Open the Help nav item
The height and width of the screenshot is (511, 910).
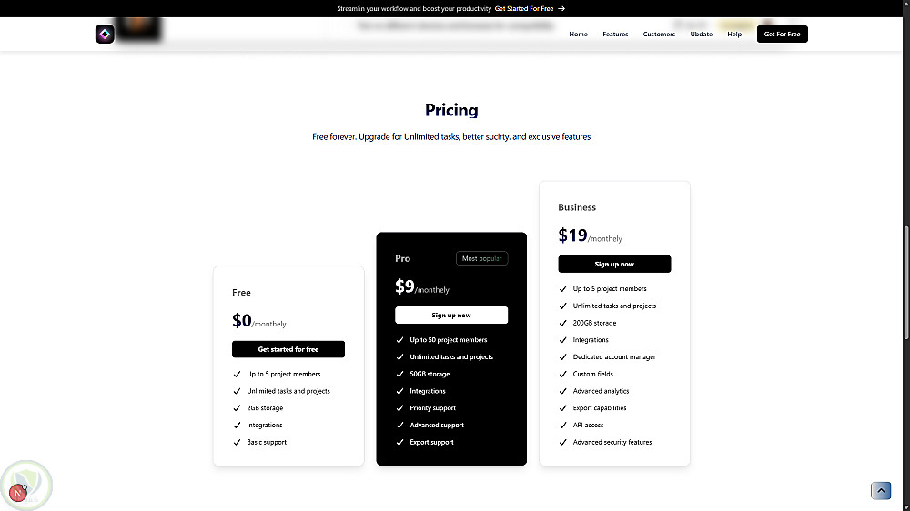(734, 35)
